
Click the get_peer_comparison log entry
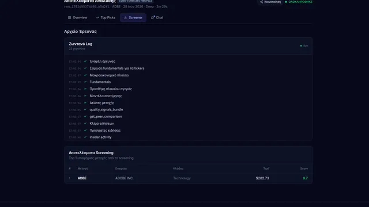[106, 116]
